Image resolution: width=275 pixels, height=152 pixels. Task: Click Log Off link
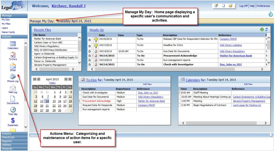click(243, 6)
